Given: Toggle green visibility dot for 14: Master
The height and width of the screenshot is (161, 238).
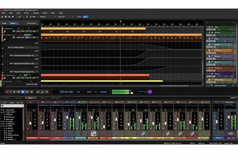Looking at the screenshot, I should pos(4,139).
